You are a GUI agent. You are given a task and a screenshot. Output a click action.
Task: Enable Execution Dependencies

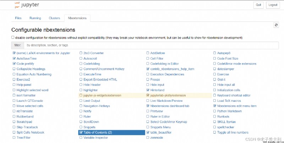[x=148, y=74]
